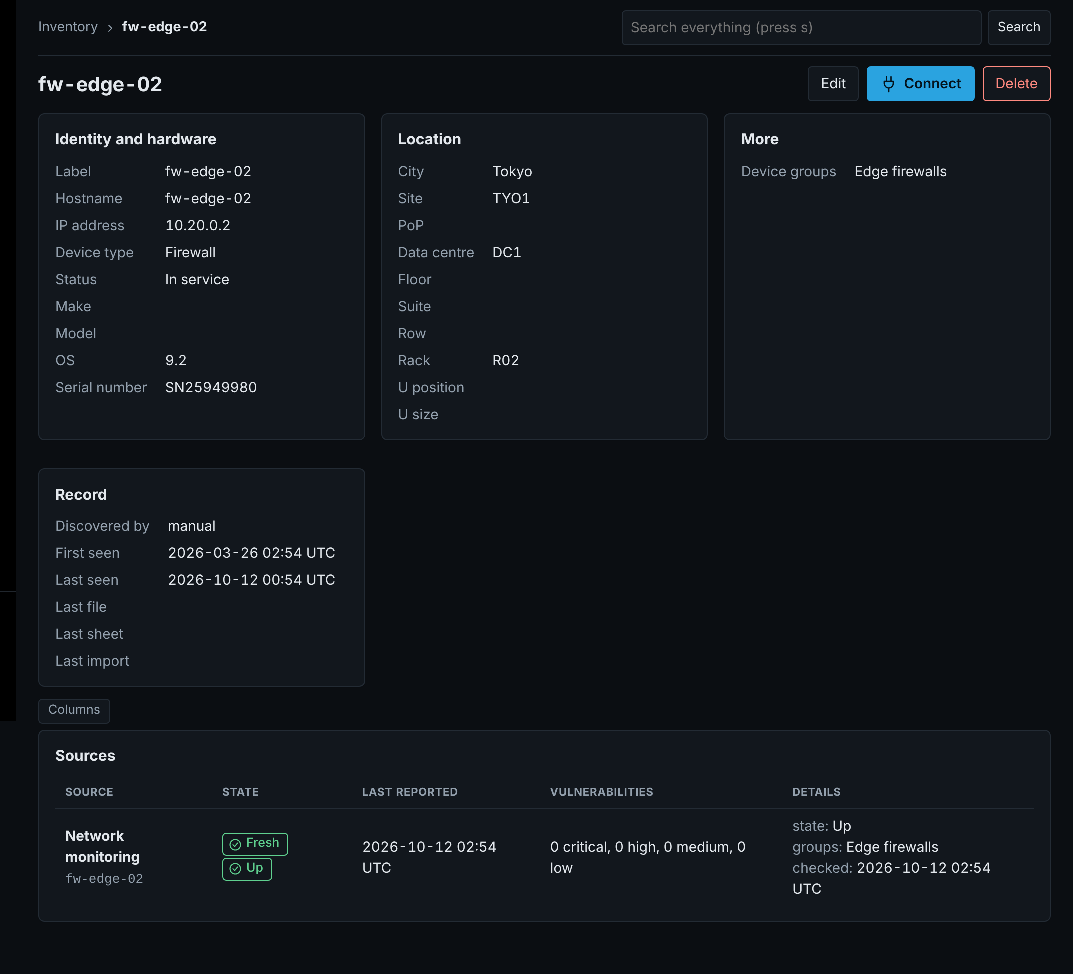Click the Search button
The width and height of the screenshot is (1073, 974).
pos(1019,27)
